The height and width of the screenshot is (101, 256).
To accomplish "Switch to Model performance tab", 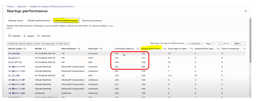I will pyautogui.click(x=39, y=21).
